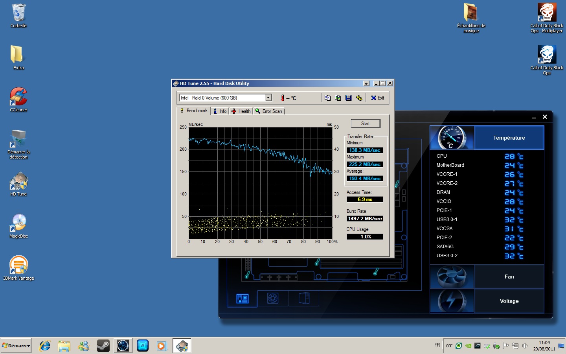Open HD Tune options via the yellow gears icon
Viewport: 566px width, 354px height.
[359, 98]
